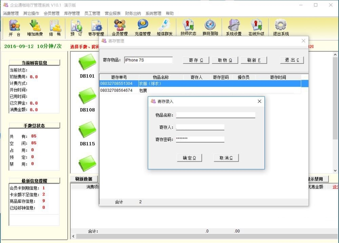The image size is (339, 243).
Task: Click the 在线升级 icon
Action: [x=256, y=28]
